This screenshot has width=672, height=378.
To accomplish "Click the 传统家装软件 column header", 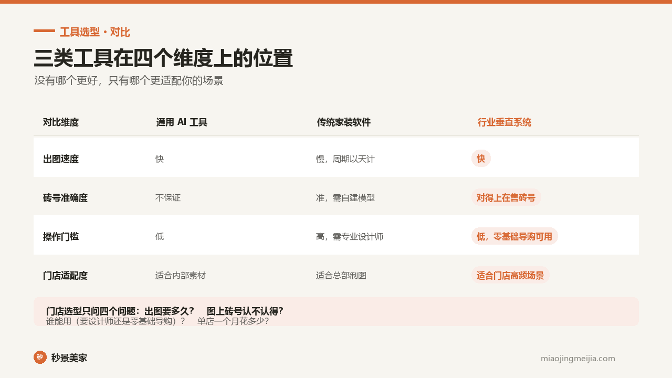I will (344, 122).
